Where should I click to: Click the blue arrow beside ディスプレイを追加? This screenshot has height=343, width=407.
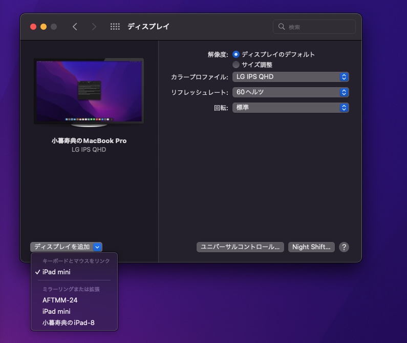coord(97,247)
